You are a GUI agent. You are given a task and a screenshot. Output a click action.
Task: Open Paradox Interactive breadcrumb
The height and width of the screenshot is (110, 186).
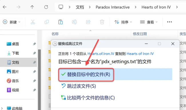[113, 7]
